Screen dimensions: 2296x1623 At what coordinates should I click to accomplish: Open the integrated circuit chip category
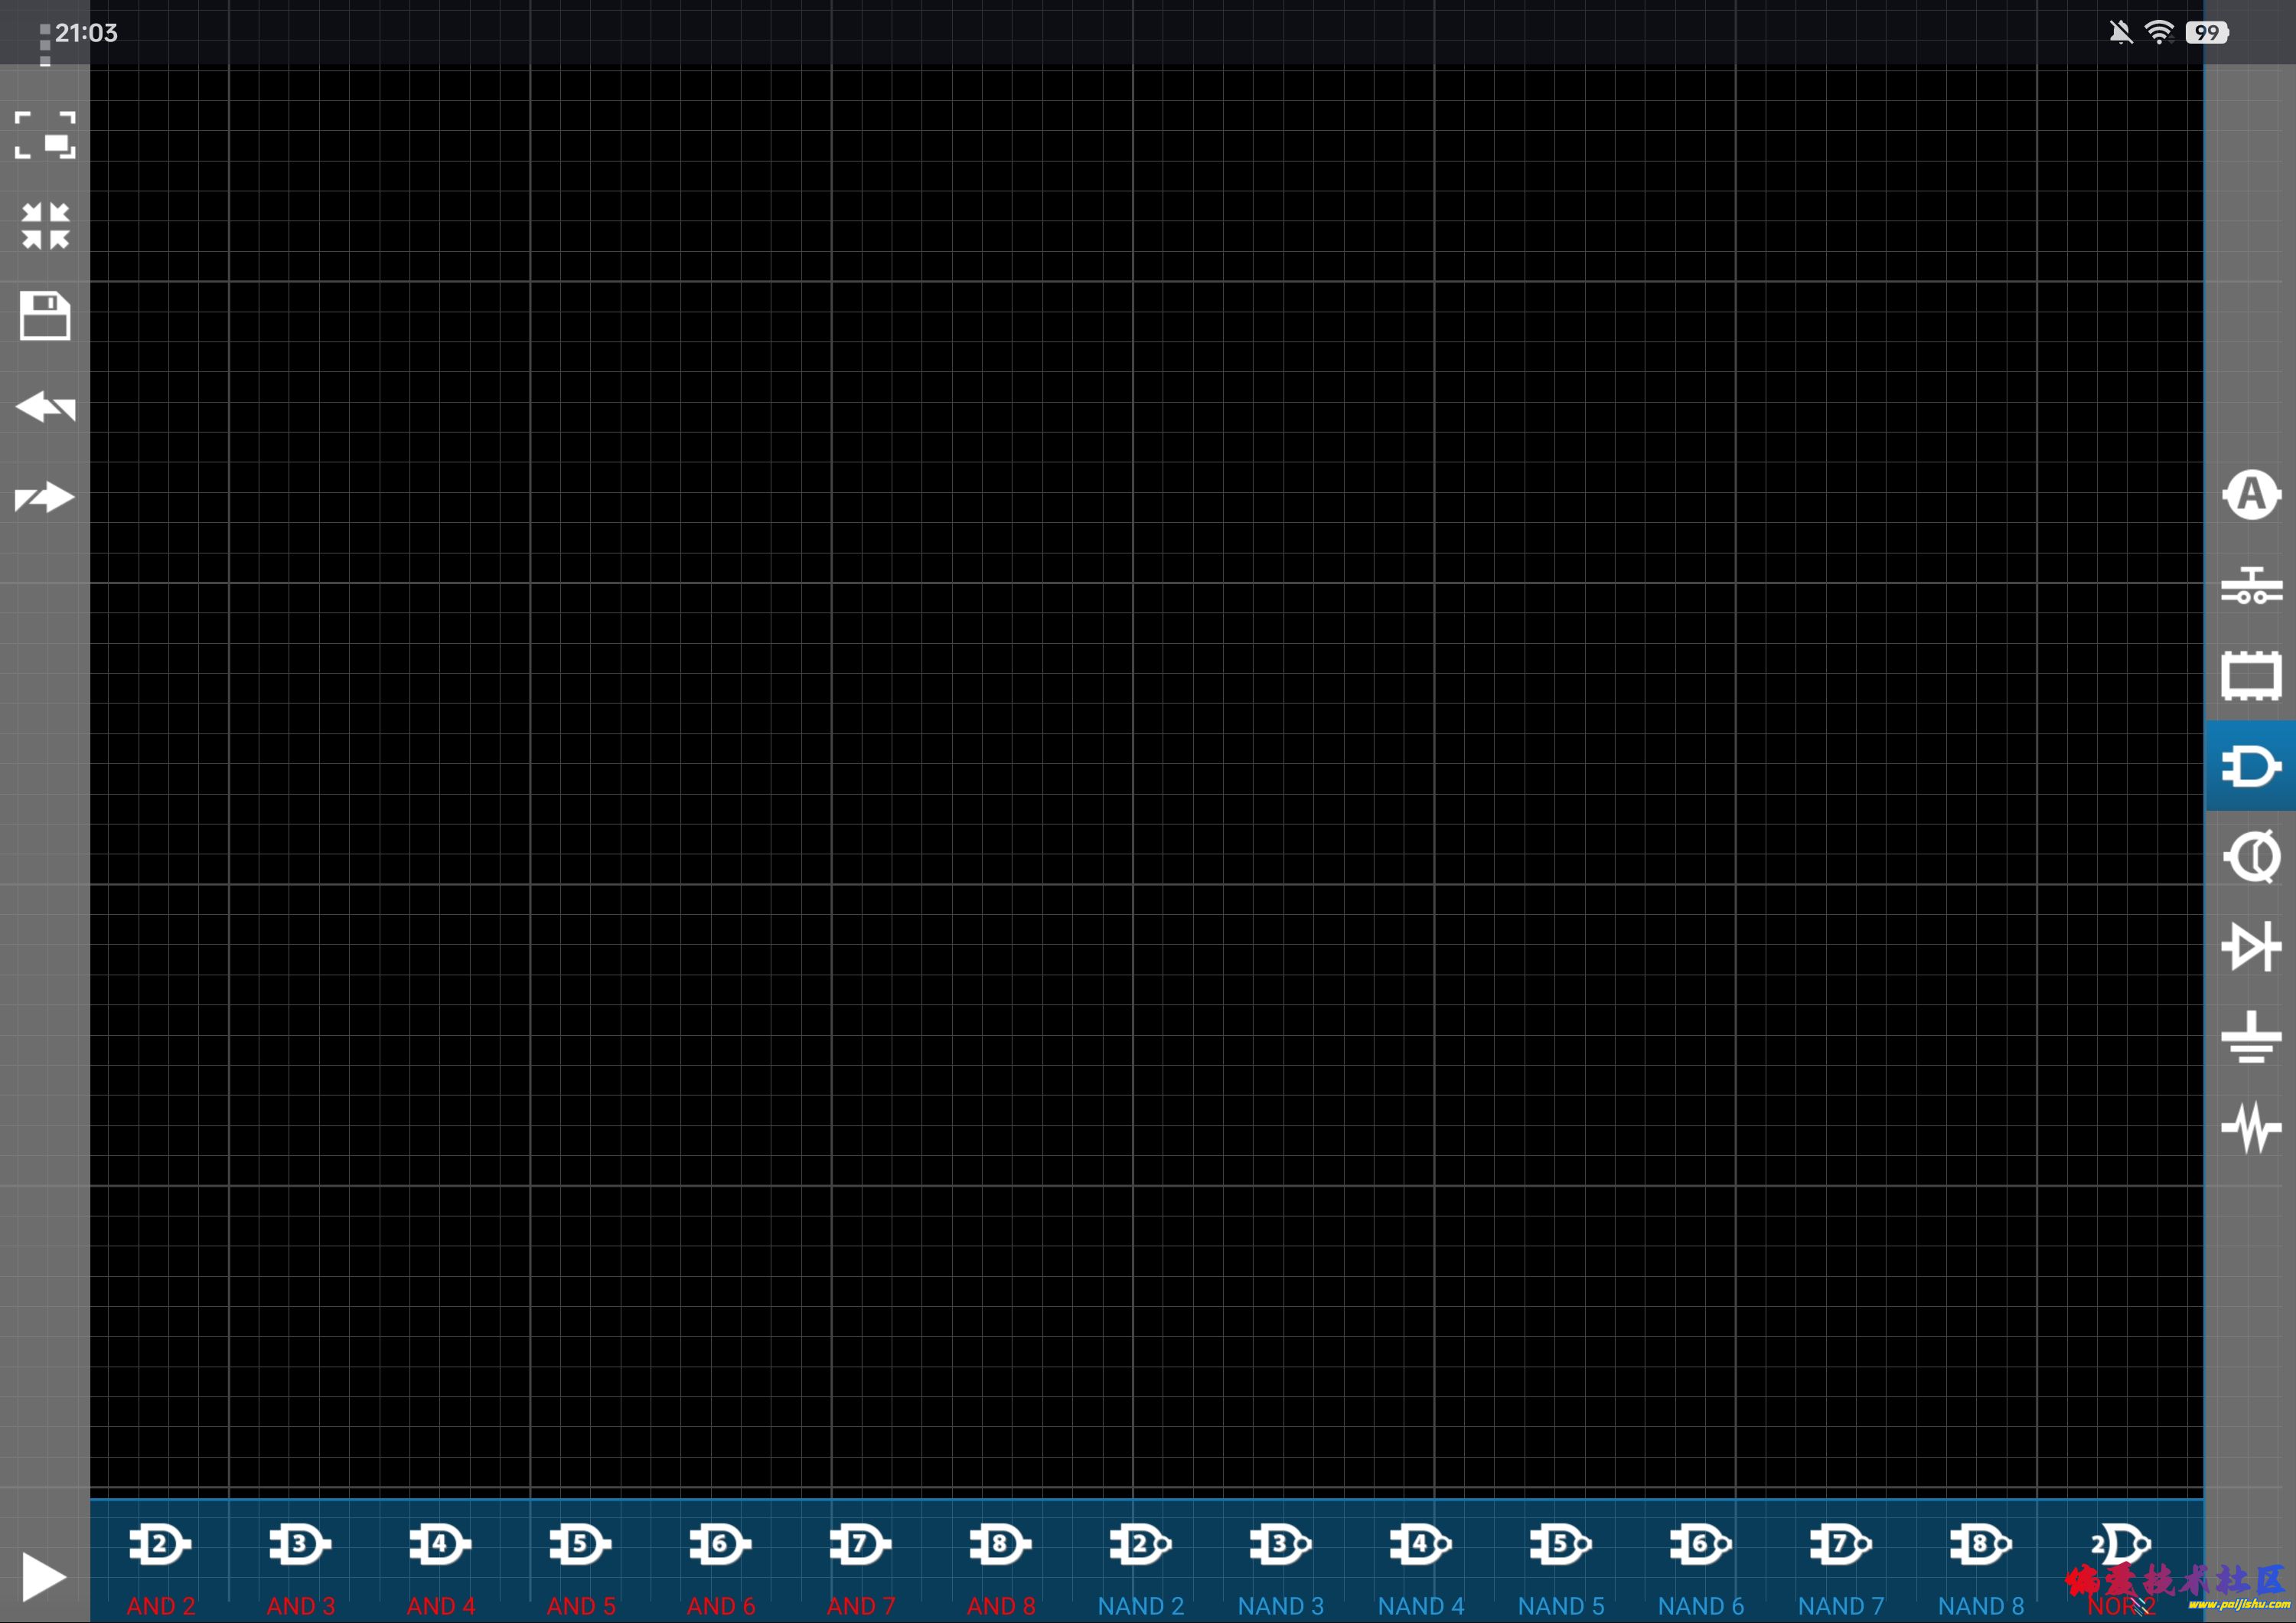tap(2250, 676)
